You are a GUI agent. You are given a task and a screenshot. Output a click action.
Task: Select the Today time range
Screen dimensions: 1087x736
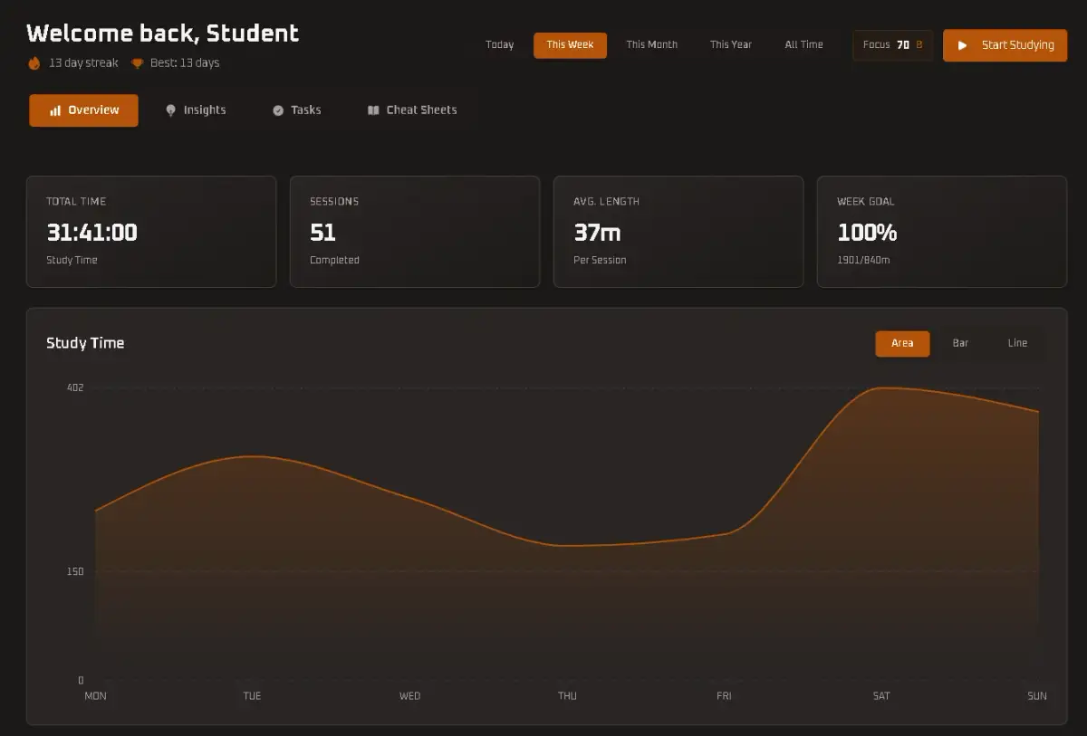(x=500, y=44)
